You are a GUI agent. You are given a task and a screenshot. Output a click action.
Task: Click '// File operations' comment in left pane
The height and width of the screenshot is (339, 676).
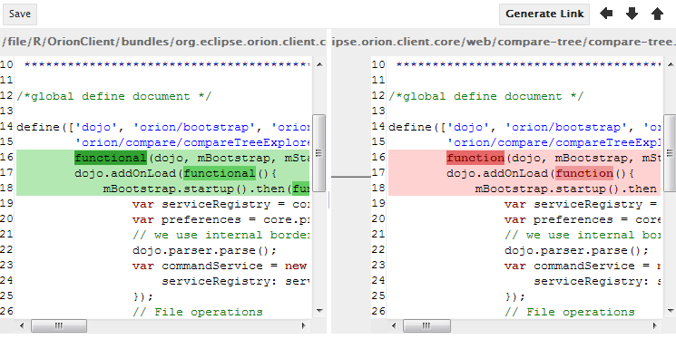tap(198, 313)
